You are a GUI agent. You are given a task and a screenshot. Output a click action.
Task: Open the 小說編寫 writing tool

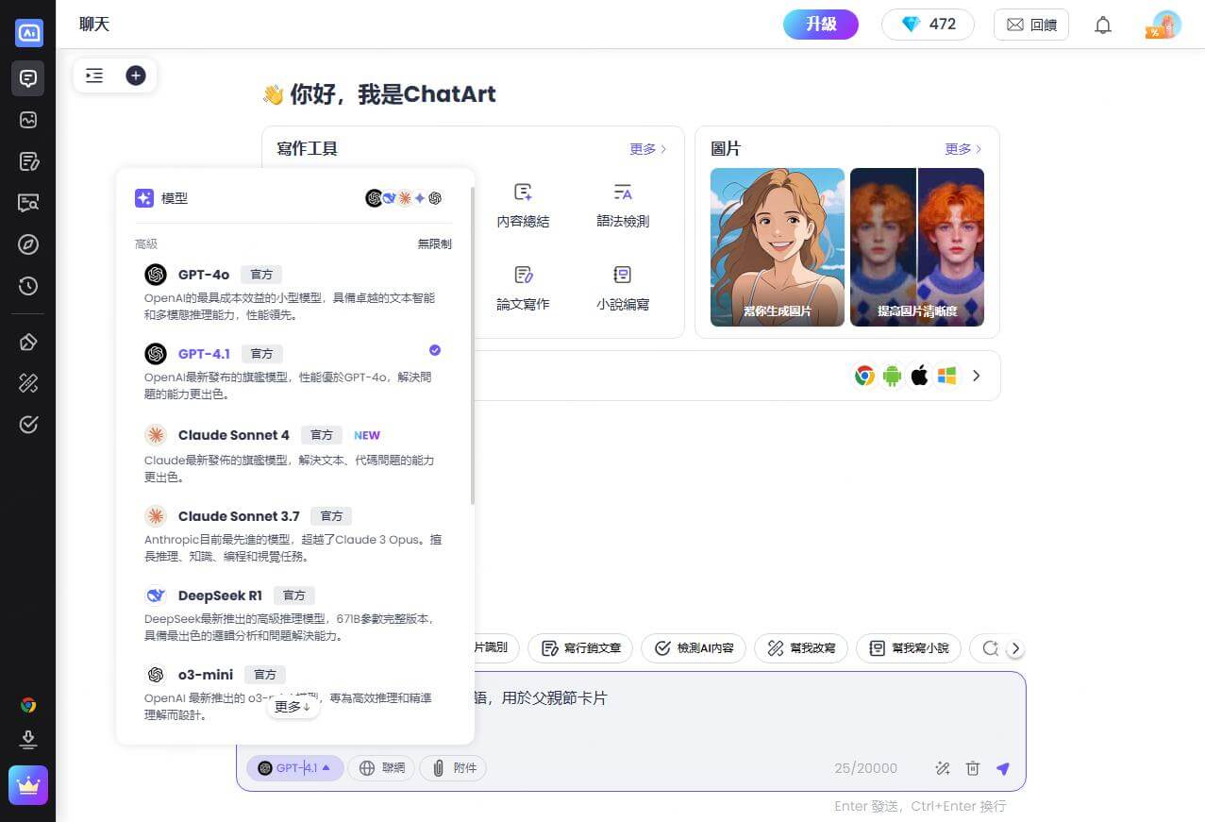click(623, 289)
